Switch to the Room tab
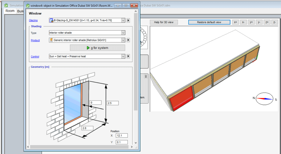This screenshot has width=281, height=154. tap(10, 11)
